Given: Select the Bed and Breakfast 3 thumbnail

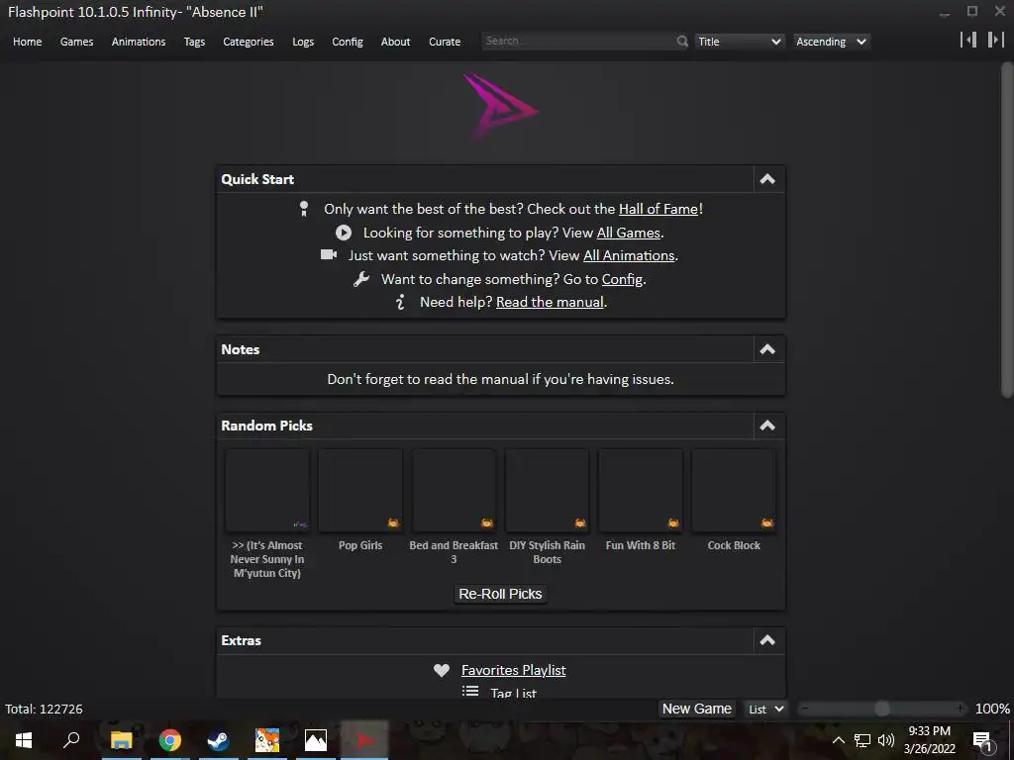Looking at the screenshot, I should click(x=454, y=491).
